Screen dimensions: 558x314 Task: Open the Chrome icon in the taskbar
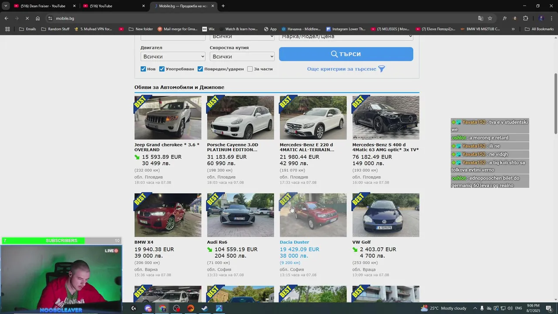(x=163, y=308)
